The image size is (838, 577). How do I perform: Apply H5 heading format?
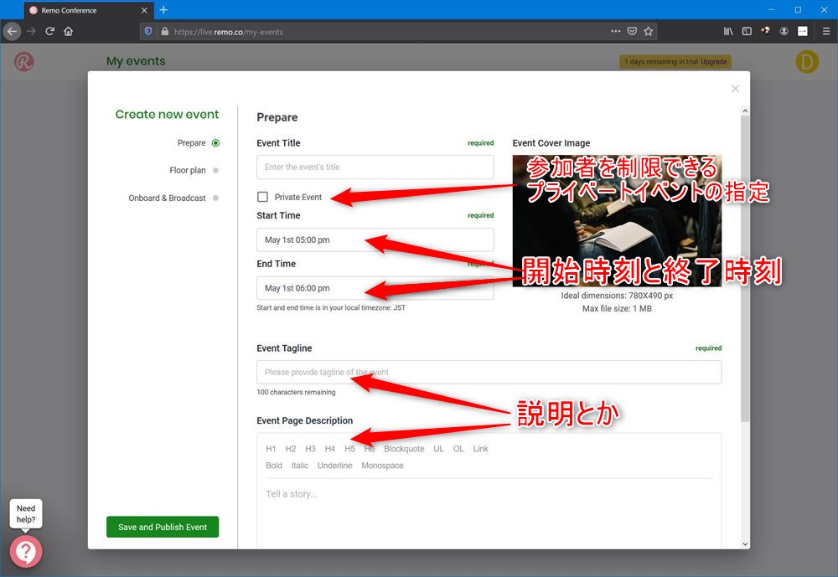(350, 449)
